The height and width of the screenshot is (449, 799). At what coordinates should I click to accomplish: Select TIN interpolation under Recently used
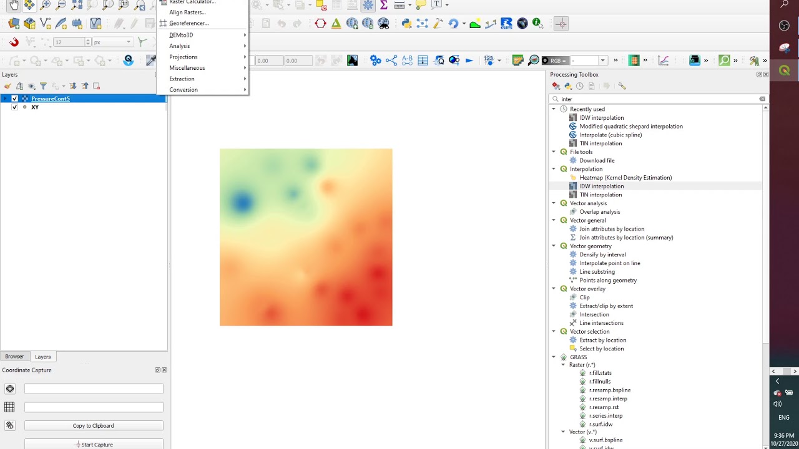coord(600,143)
